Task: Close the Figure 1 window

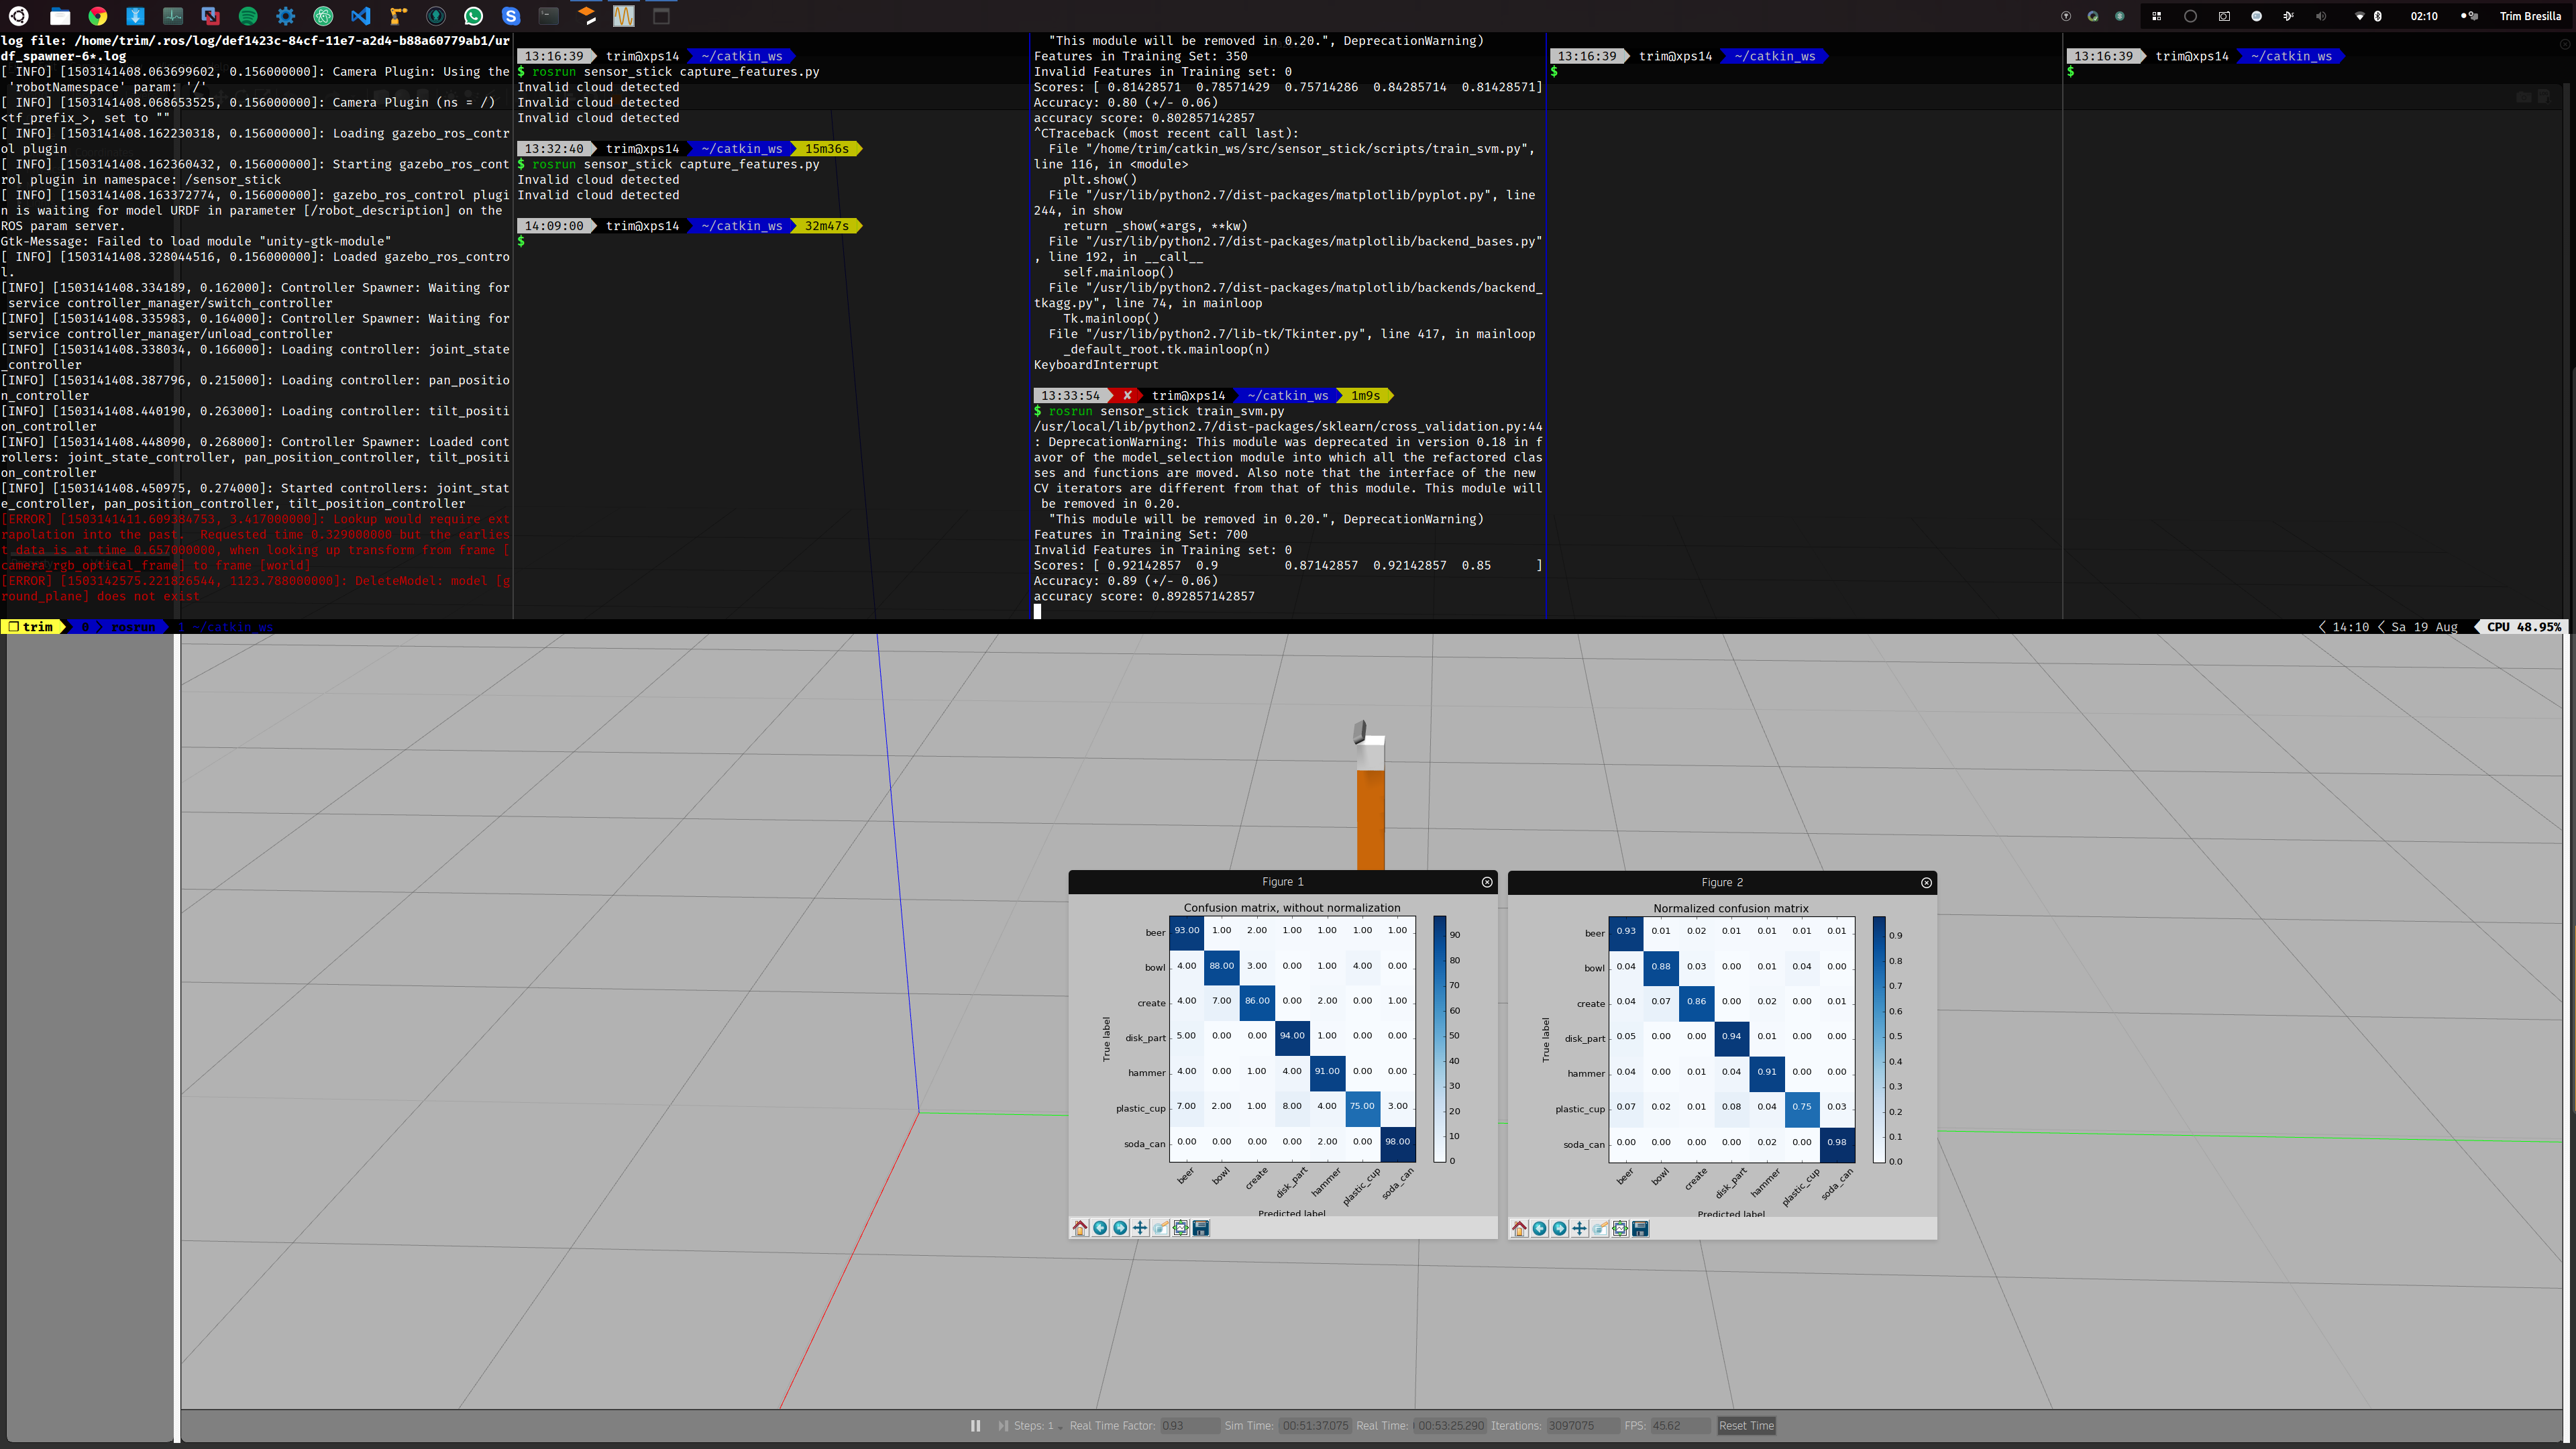Action: pos(1487,882)
